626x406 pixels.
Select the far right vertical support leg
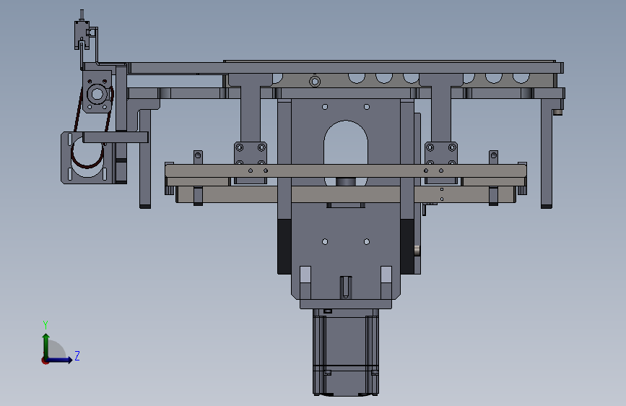pyautogui.click(x=547, y=153)
